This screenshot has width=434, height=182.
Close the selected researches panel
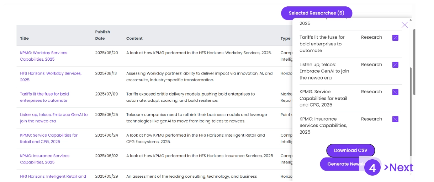404,25
